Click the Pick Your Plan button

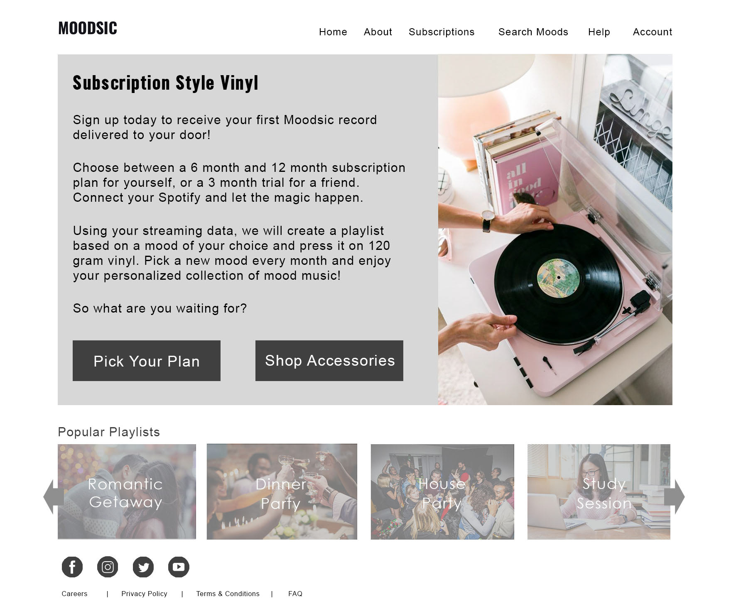pos(147,361)
